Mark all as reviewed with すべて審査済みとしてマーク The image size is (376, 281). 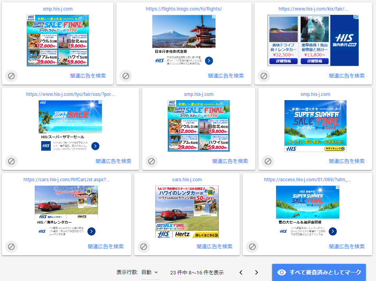point(319,272)
